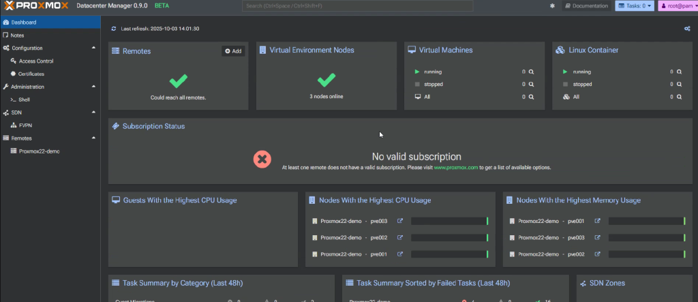Open the Tasks dropdown
This screenshot has width=698, height=302.
(x=635, y=6)
